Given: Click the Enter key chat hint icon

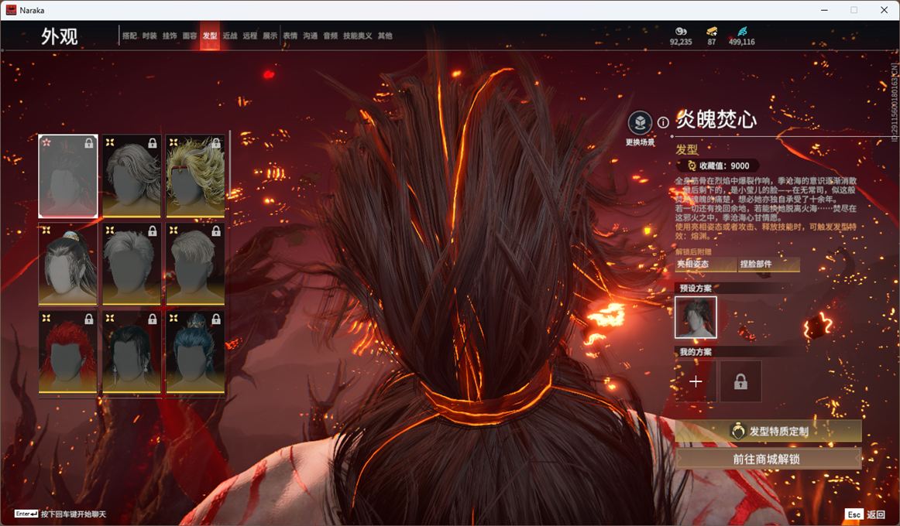Looking at the screenshot, I should [26, 514].
